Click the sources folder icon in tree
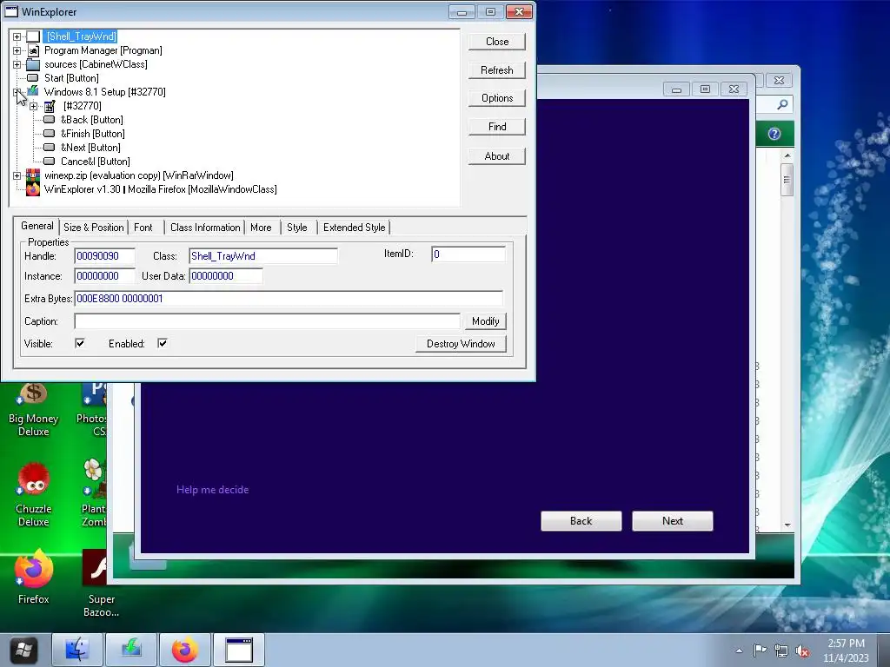This screenshot has width=890, height=667. point(34,64)
